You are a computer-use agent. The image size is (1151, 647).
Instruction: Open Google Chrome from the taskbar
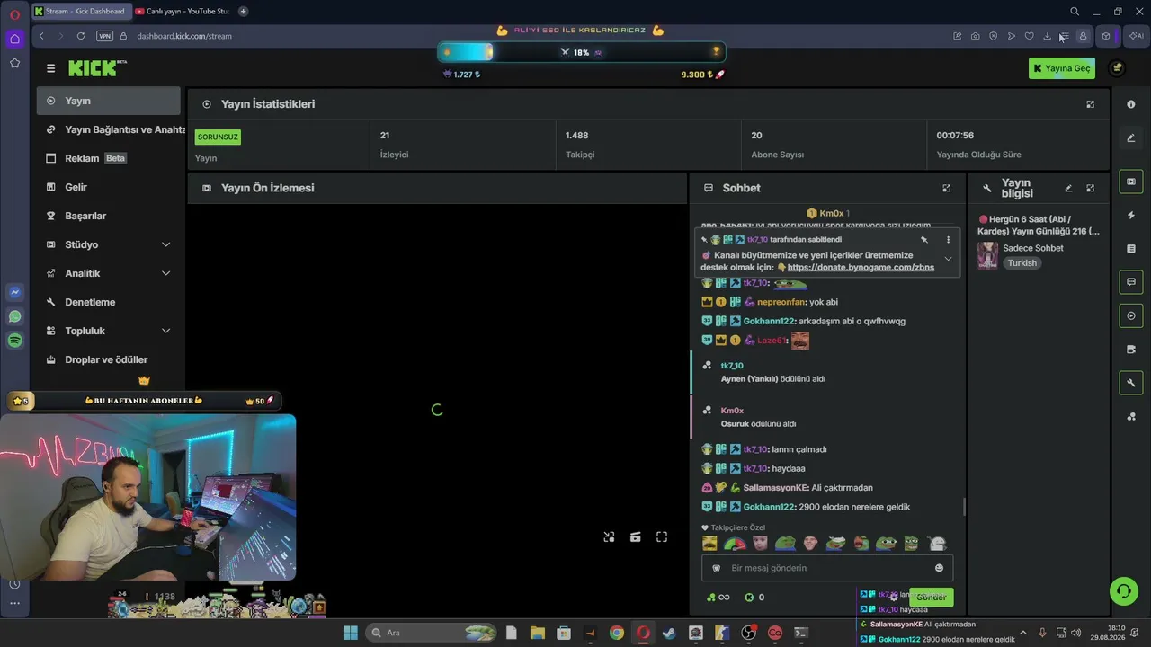click(616, 633)
